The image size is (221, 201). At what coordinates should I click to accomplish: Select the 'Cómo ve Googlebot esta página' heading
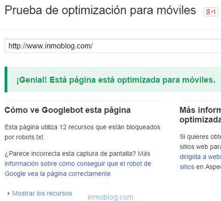point(68,110)
